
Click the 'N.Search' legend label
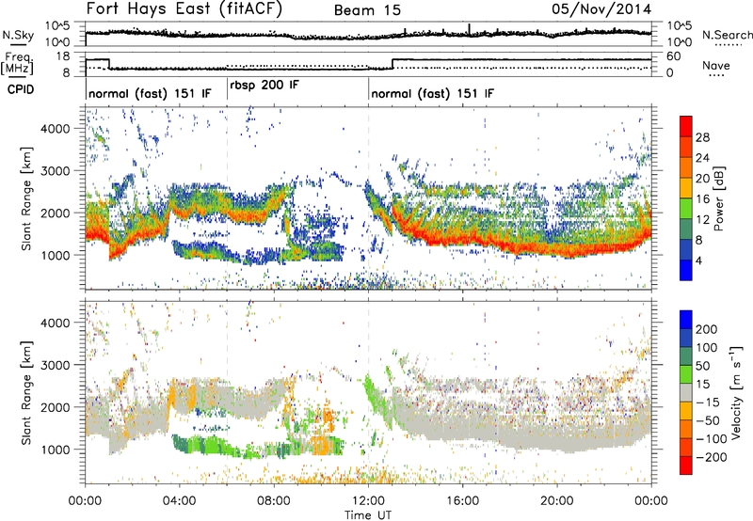[x=728, y=35]
